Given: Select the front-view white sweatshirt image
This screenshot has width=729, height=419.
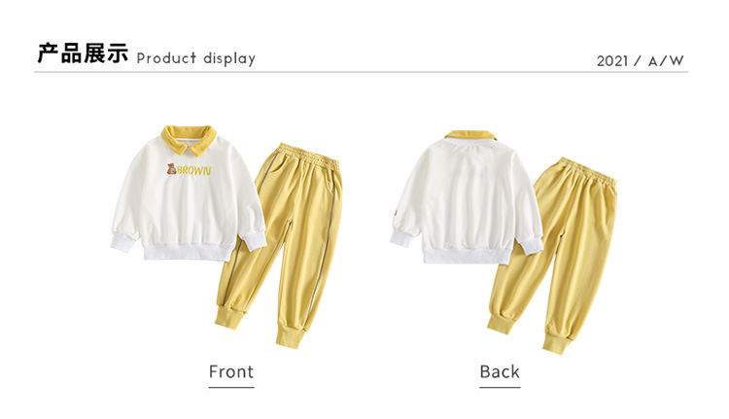Looking at the screenshot, I should (x=189, y=193).
